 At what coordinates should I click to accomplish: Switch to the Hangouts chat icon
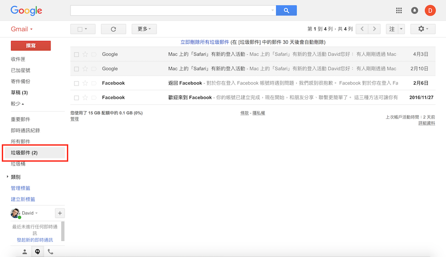pos(37,252)
